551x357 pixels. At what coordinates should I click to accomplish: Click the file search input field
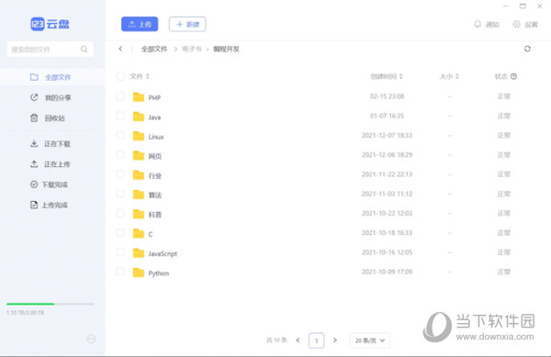tap(50, 50)
